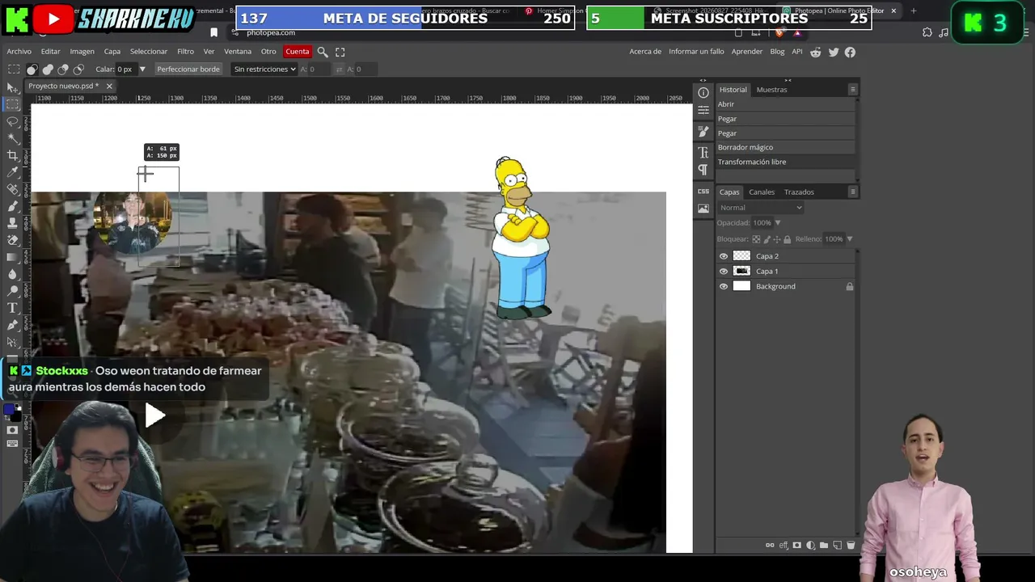Switch to the Trazados tab
This screenshot has width=1035, height=582.
point(799,192)
